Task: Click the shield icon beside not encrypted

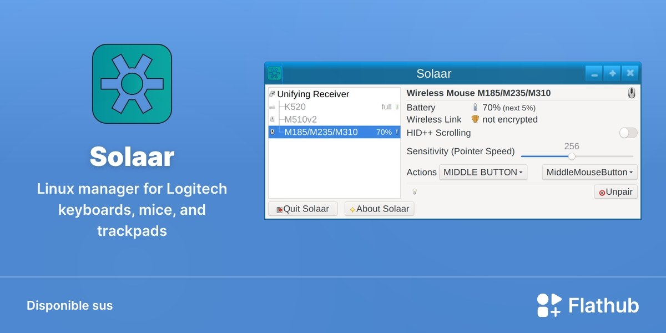Action: point(475,119)
